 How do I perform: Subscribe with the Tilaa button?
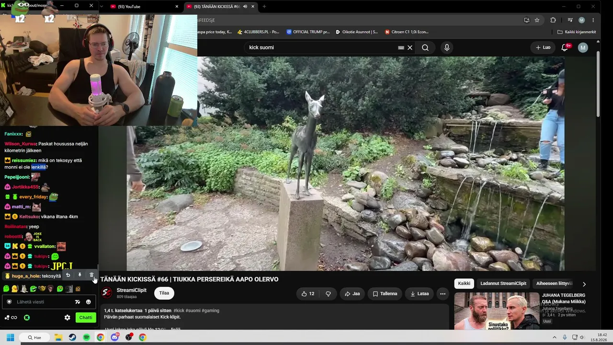[x=164, y=293]
